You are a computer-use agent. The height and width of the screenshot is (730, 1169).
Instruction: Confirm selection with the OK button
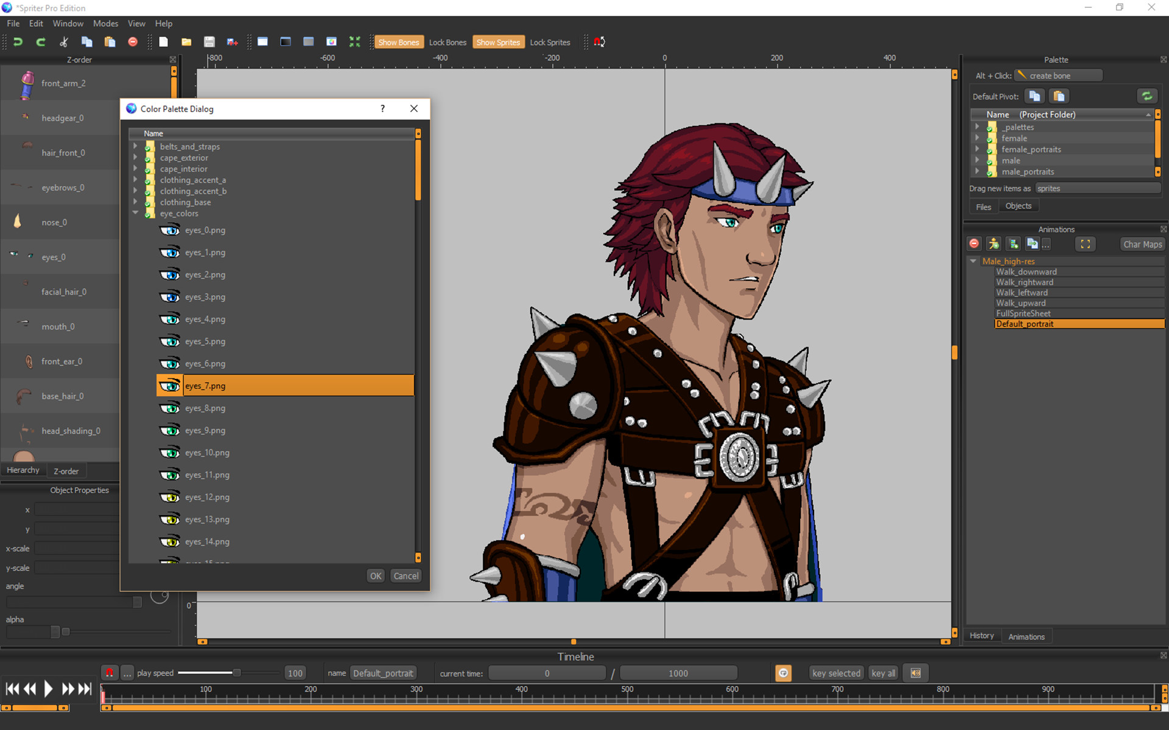(x=375, y=575)
